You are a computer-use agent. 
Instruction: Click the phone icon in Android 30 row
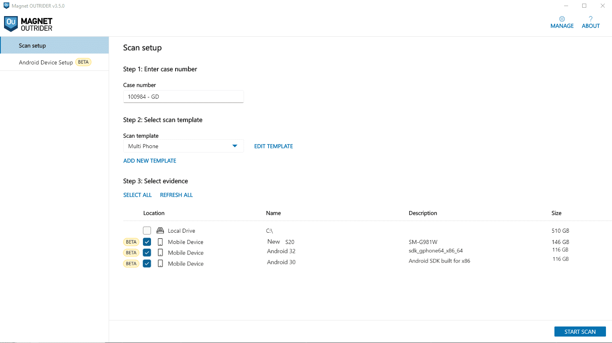click(160, 264)
